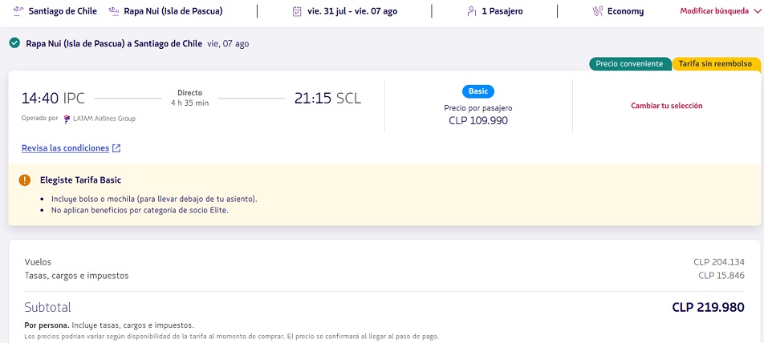The width and height of the screenshot is (764, 343).
Task: Click the external link icon after Revisa las condiciones
Action: [116, 148]
